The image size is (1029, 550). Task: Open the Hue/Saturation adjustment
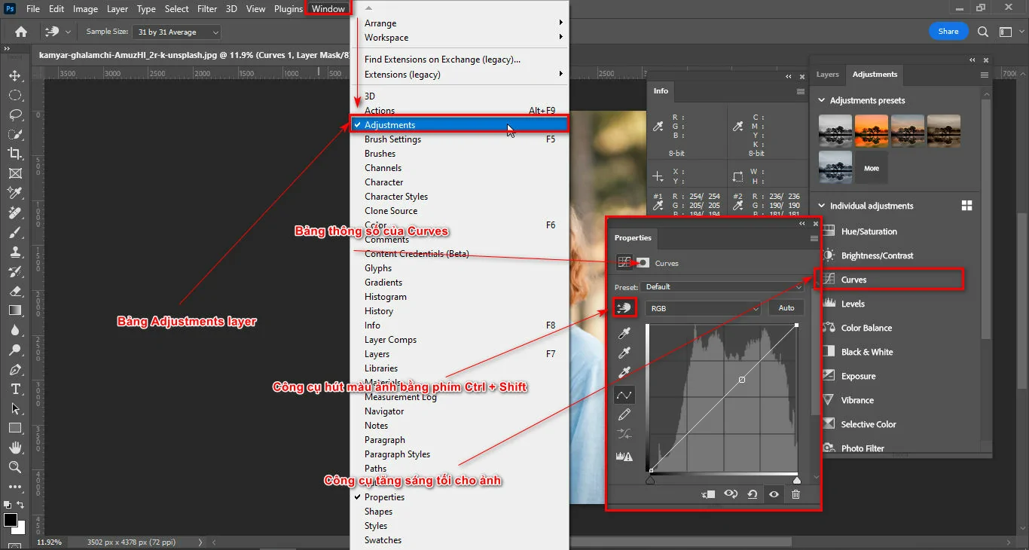coord(870,231)
